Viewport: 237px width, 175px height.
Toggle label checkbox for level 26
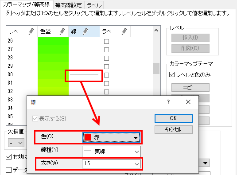pyautogui.click(x=107, y=41)
